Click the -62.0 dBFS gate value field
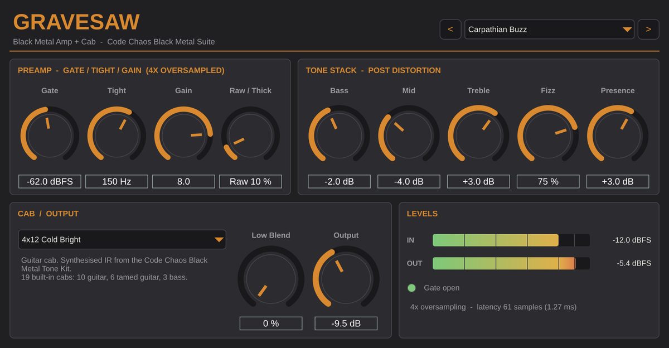This screenshot has height=348, width=669. (50, 181)
